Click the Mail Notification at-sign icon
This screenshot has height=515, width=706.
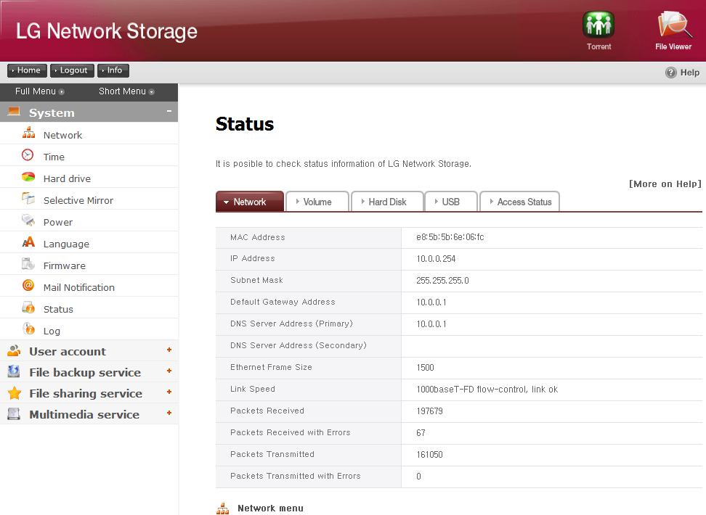pos(28,285)
